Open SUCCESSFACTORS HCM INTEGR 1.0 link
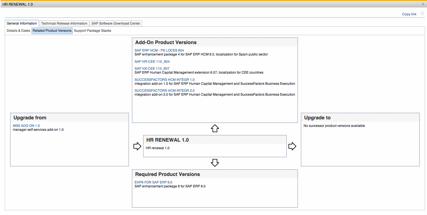The width and height of the screenshot is (427, 215). [164, 80]
